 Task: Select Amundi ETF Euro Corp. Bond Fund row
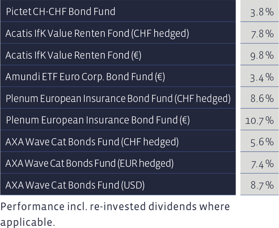tap(118, 76)
